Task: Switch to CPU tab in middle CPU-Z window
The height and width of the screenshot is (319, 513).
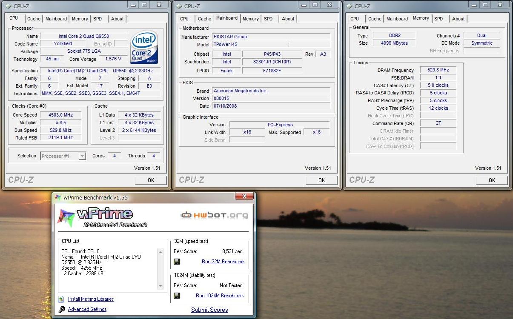Action: [x=184, y=19]
